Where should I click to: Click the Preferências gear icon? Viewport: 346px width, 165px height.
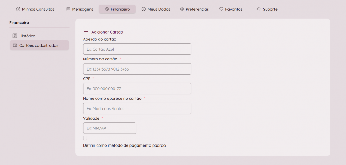[182, 9]
